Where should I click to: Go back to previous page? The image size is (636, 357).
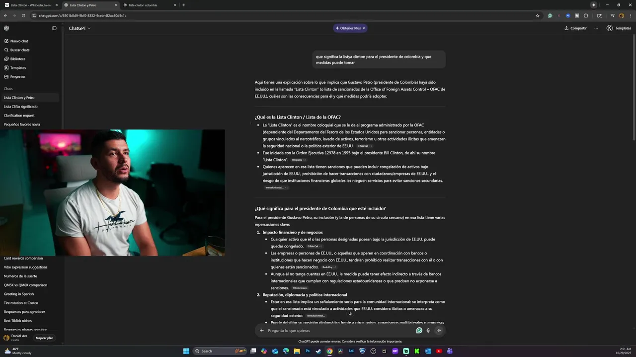(5, 15)
